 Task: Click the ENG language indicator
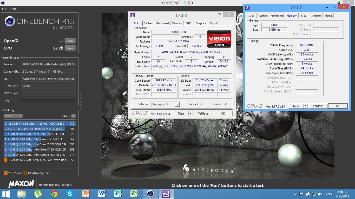pyautogui.click(x=329, y=194)
